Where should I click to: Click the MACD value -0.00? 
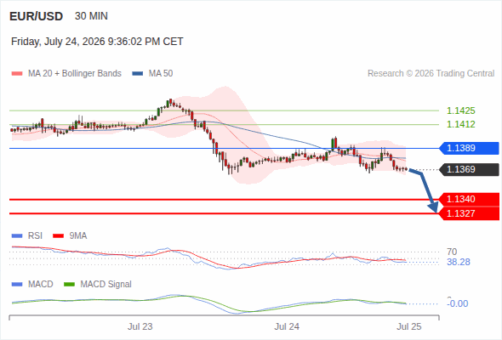pyautogui.click(x=458, y=303)
